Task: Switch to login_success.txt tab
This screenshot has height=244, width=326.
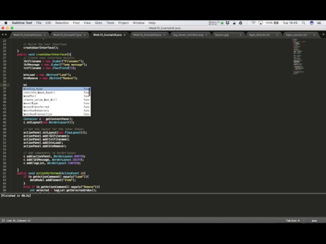Action: click(296, 35)
